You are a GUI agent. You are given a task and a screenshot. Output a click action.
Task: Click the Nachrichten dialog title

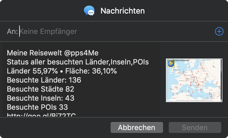(x=122, y=11)
